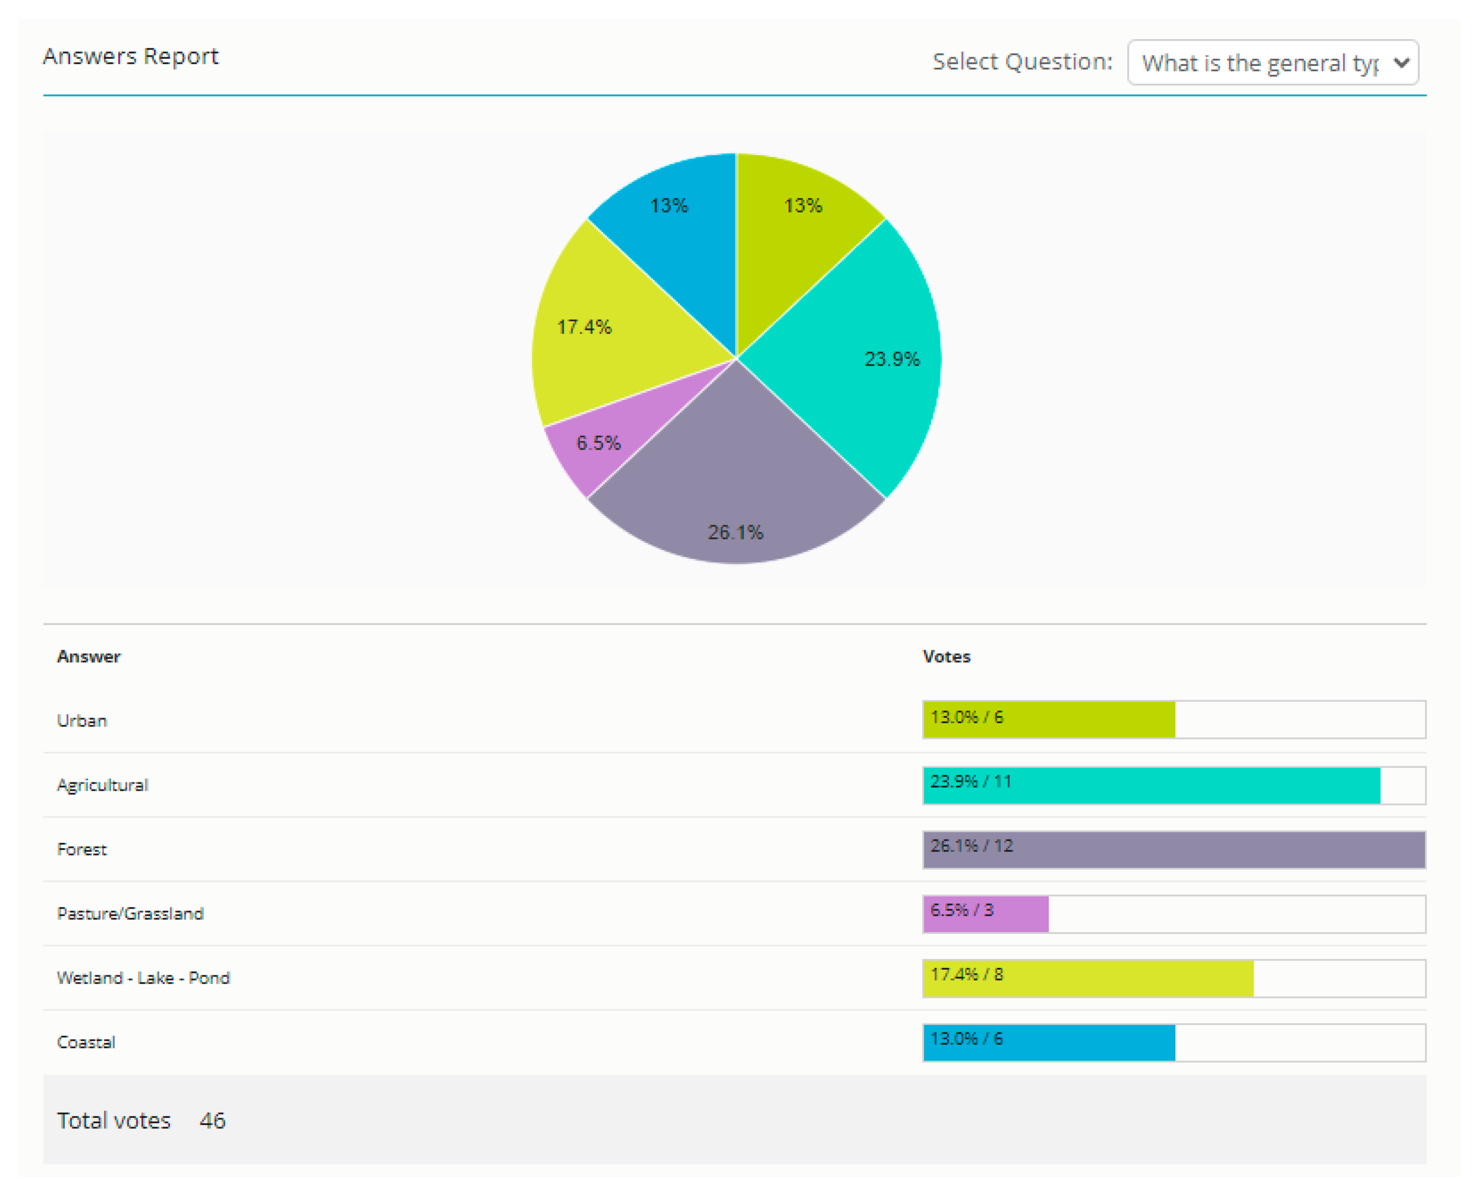Click the Total votes 46 row
The height and width of the screenshot is (1179, 1476).
coord(141,1121)
